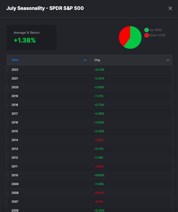The height and width of the screenshot is (212, 178).
Task: Click the -3.13% change value
Action: point(99,202)
